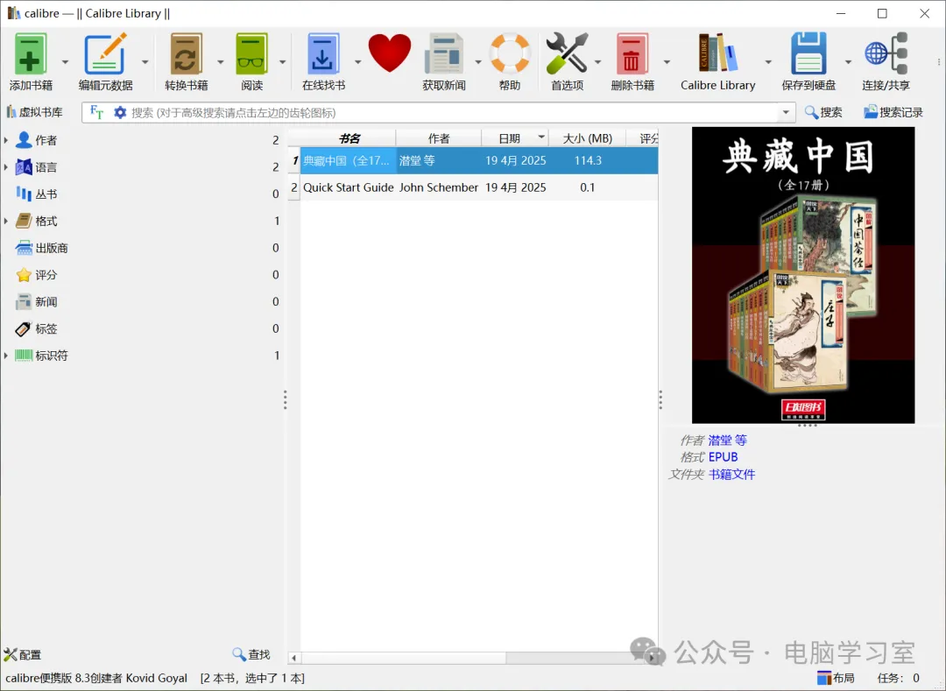Image resolution: width=946 pixels, height=691 pixels.
Task: Open advanced search gear icon
Action: [120, 112]
